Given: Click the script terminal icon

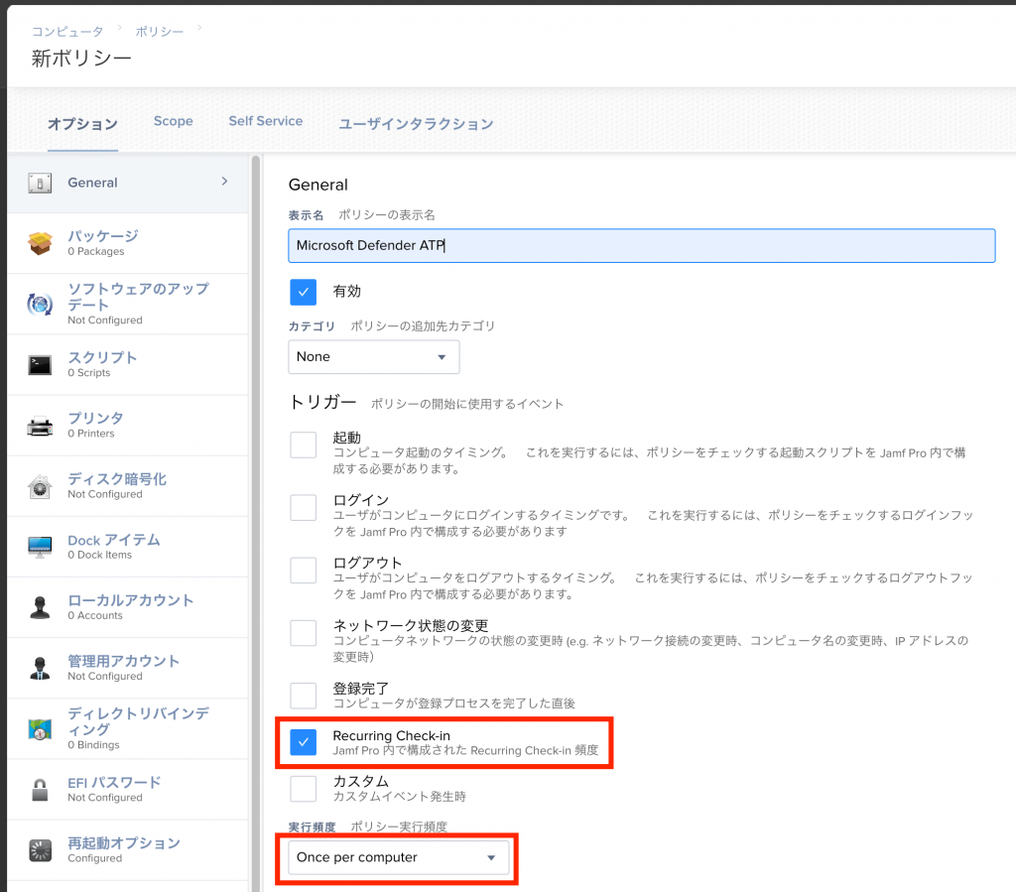Looking at the screenshot, I should click(40, 365).
